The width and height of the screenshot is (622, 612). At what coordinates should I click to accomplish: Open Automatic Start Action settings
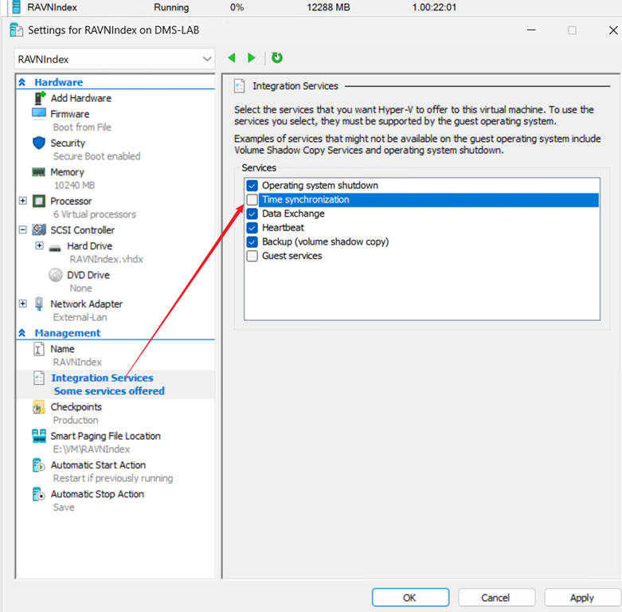click(99, 465)
